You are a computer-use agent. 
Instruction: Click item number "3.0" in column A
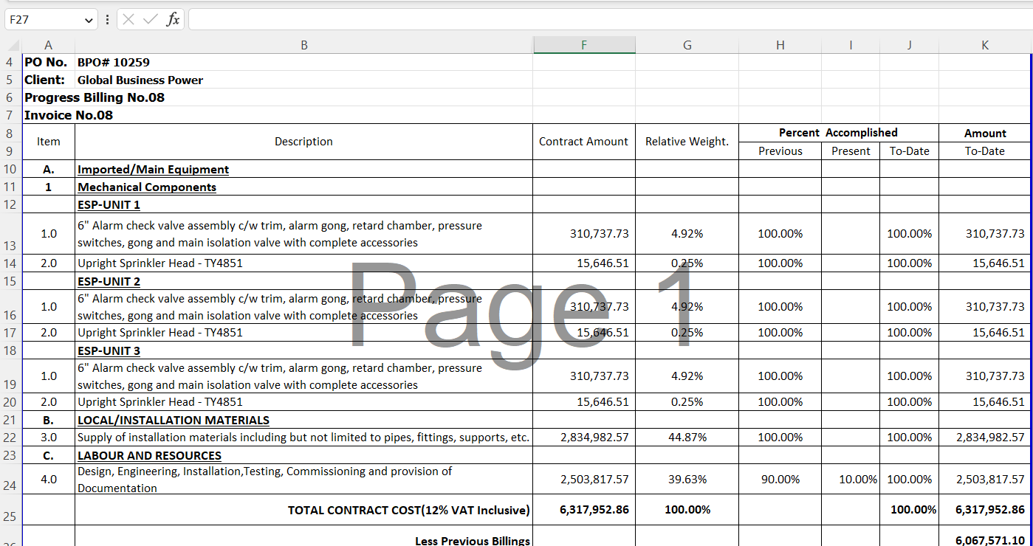point(49,438)
